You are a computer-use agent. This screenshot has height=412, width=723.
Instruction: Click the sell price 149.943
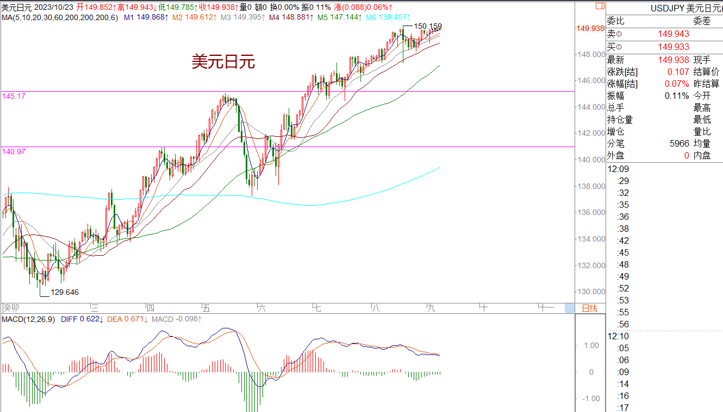[673, 34]
